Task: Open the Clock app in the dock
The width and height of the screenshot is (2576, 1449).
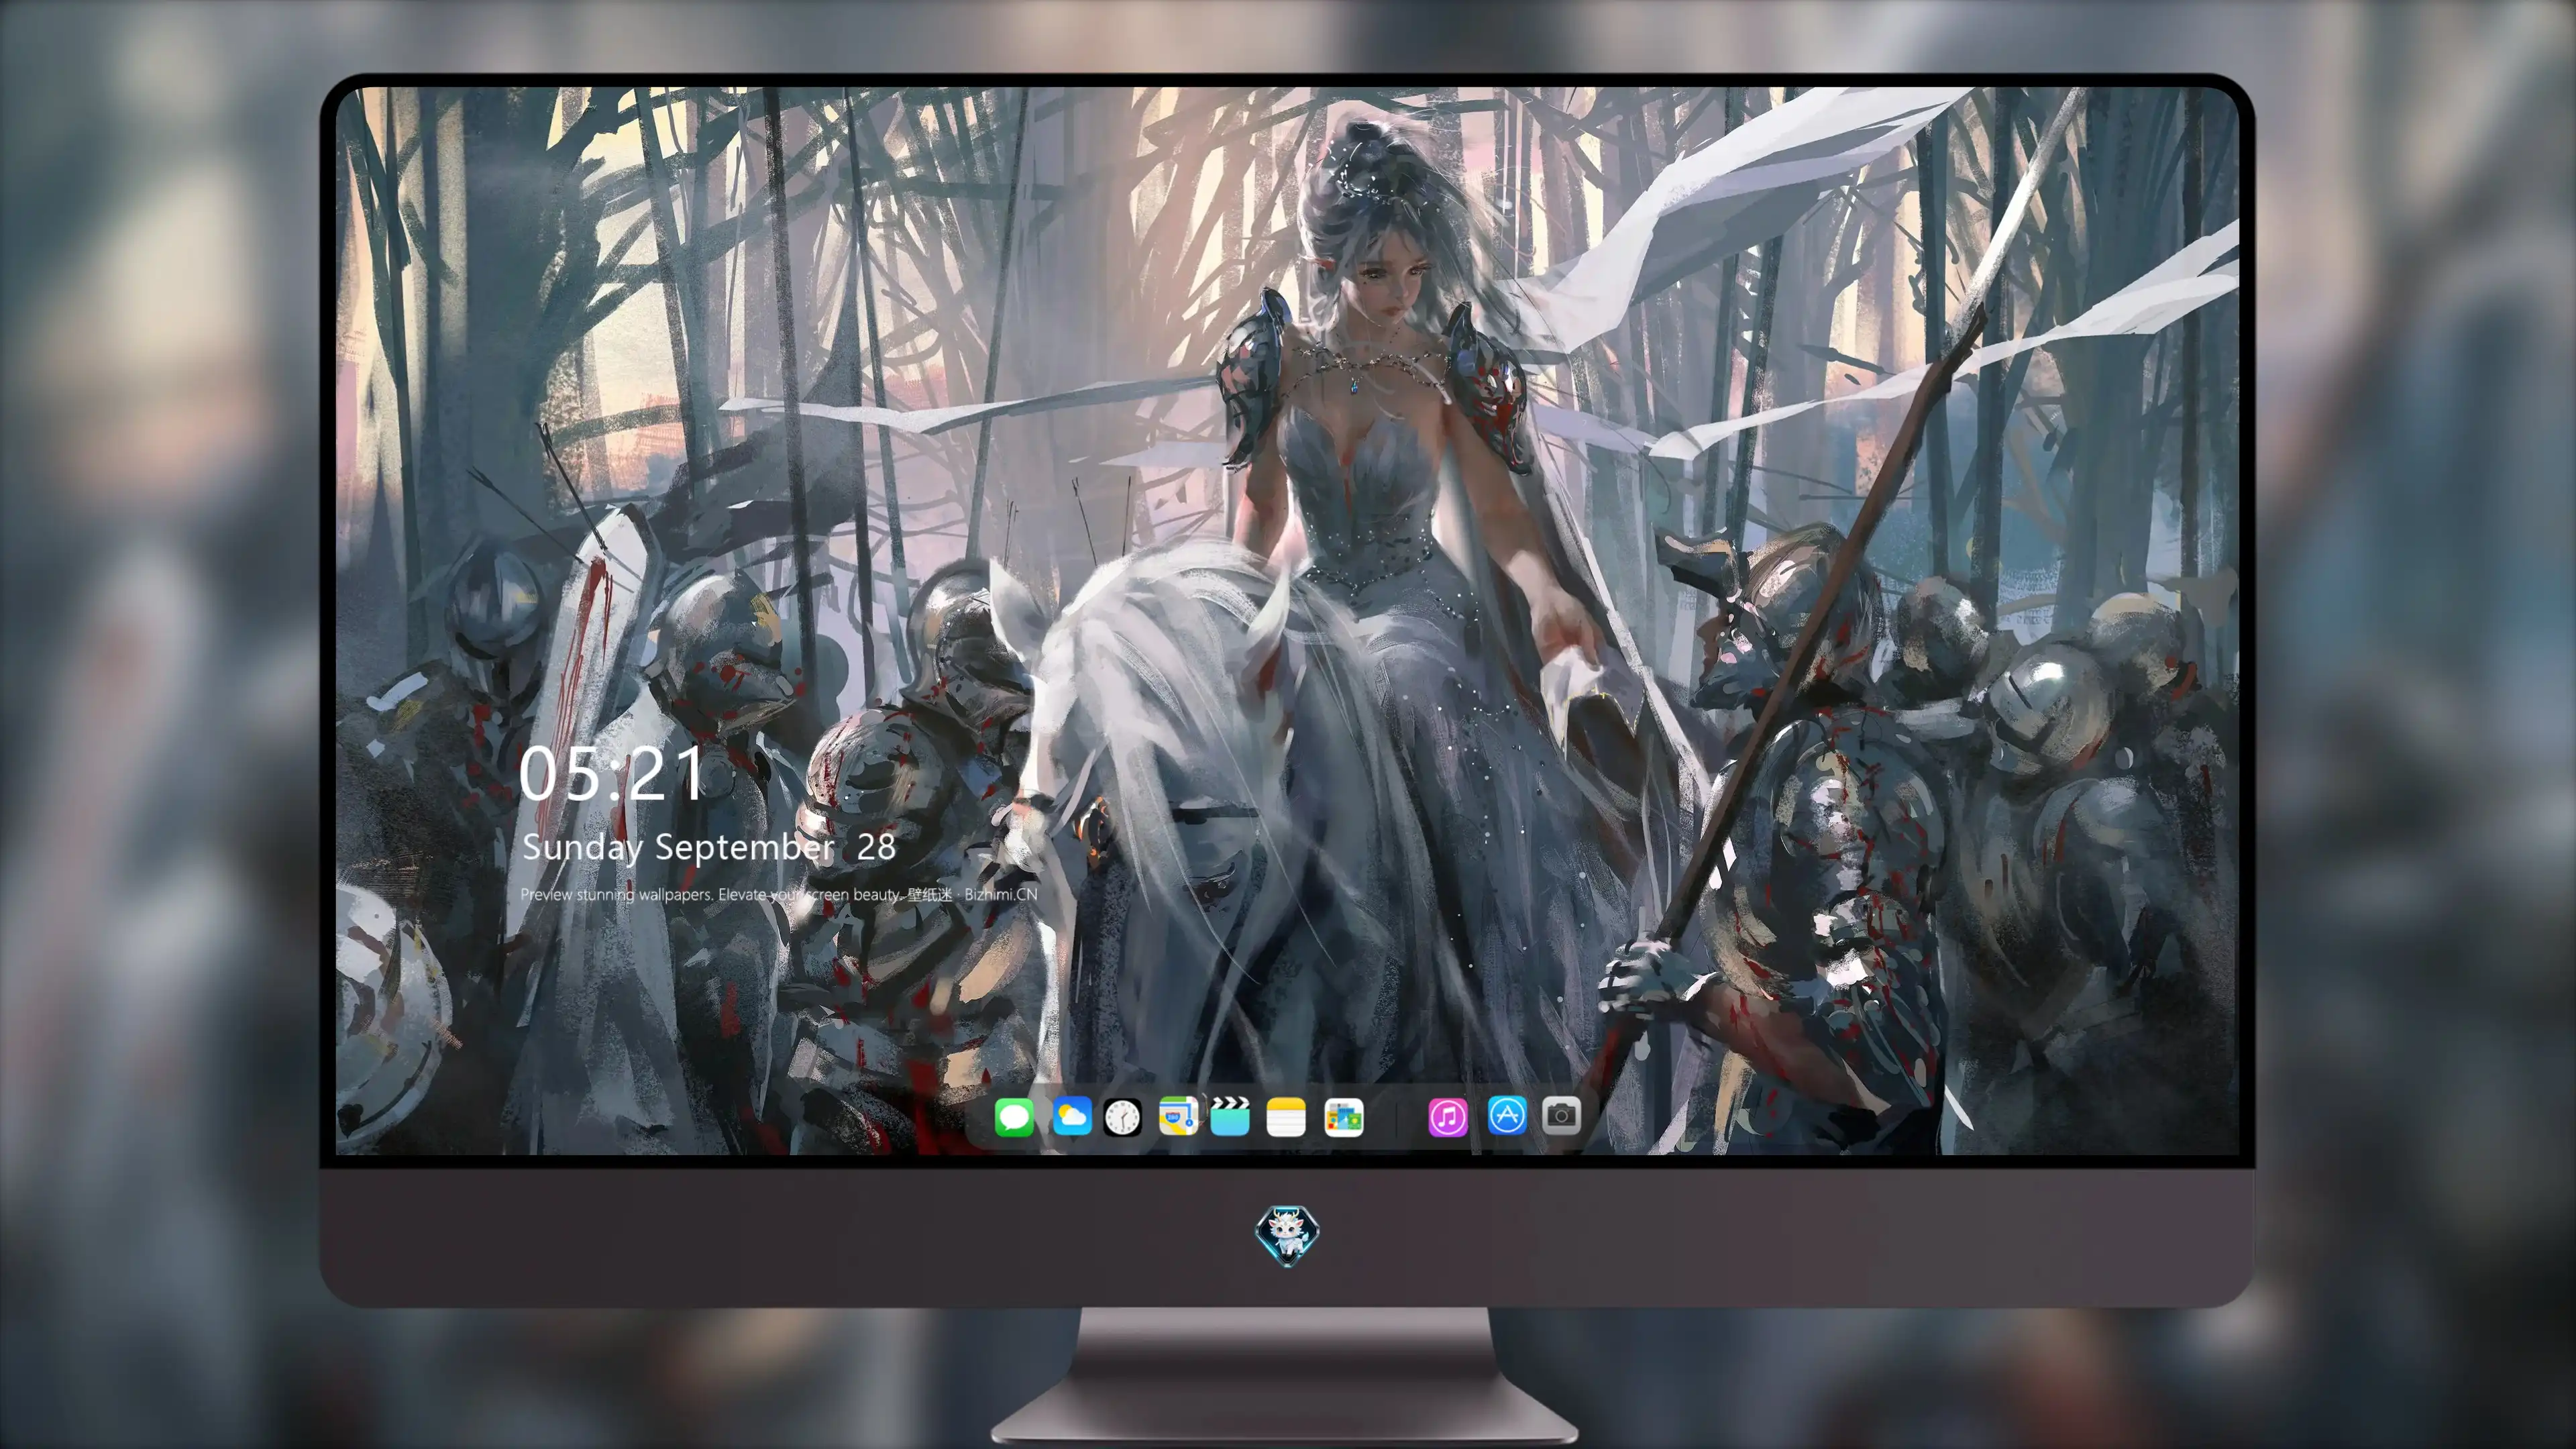Action: 1122,1117
